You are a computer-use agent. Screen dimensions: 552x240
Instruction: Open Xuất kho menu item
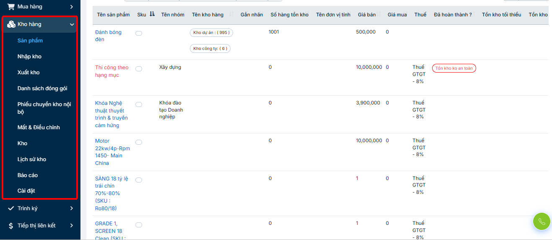coord(29,73)
